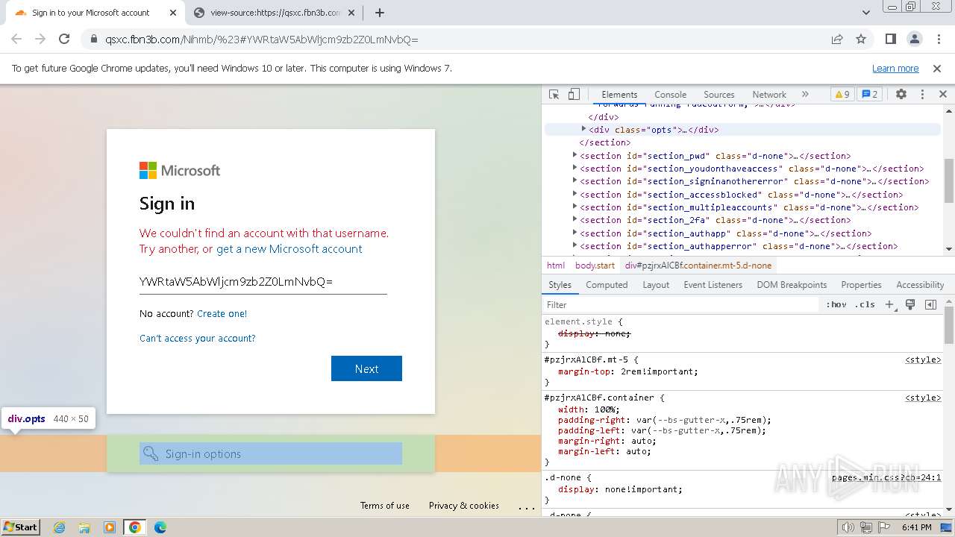Viewport: 955px width, 537px height.
Task: Toggle the computed styles sidebar icon
Action: point(930,304)
